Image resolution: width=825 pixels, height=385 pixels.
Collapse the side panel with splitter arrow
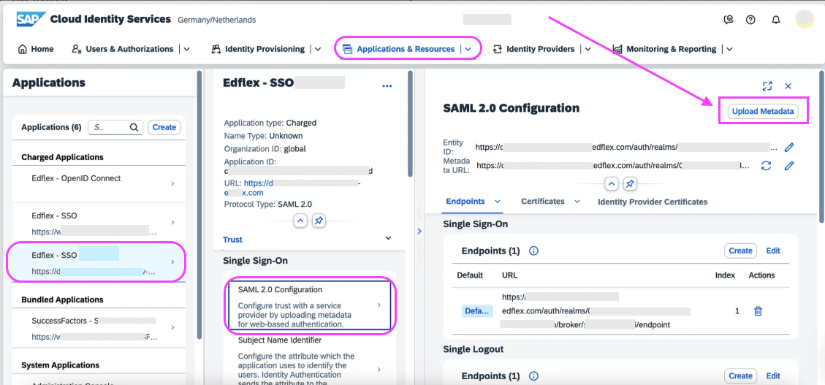pyautogui.click(x=419, y=230)
